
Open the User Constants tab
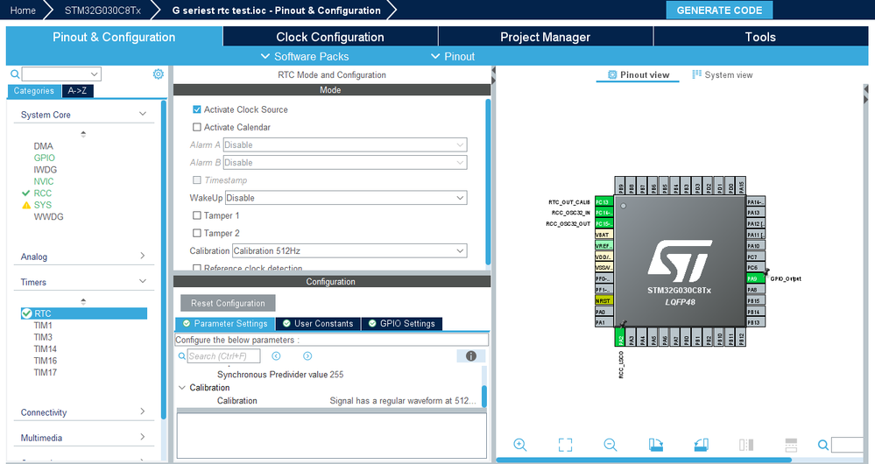pos(318,323)
